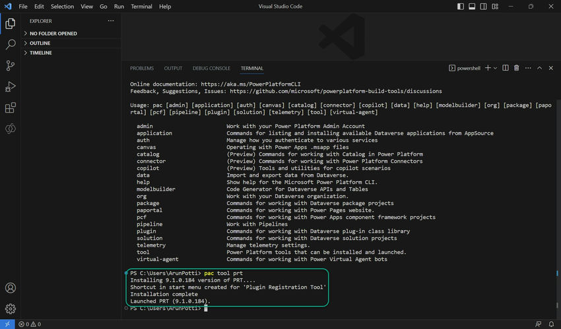The width and height of the screenshot is (561, 329).
Task: Toggle the secondary side bar layout icon
Action: tap(483, 7)
